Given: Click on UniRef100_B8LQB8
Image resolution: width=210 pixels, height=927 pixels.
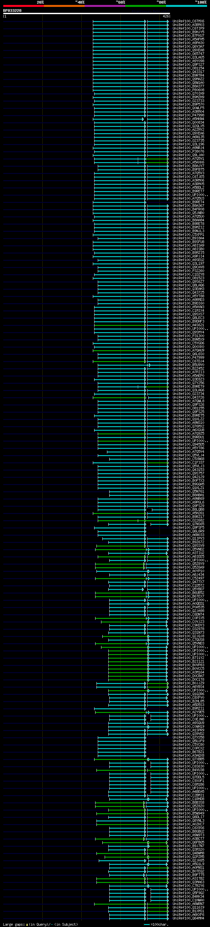Looking at the screenshot, I should (188, 510).
